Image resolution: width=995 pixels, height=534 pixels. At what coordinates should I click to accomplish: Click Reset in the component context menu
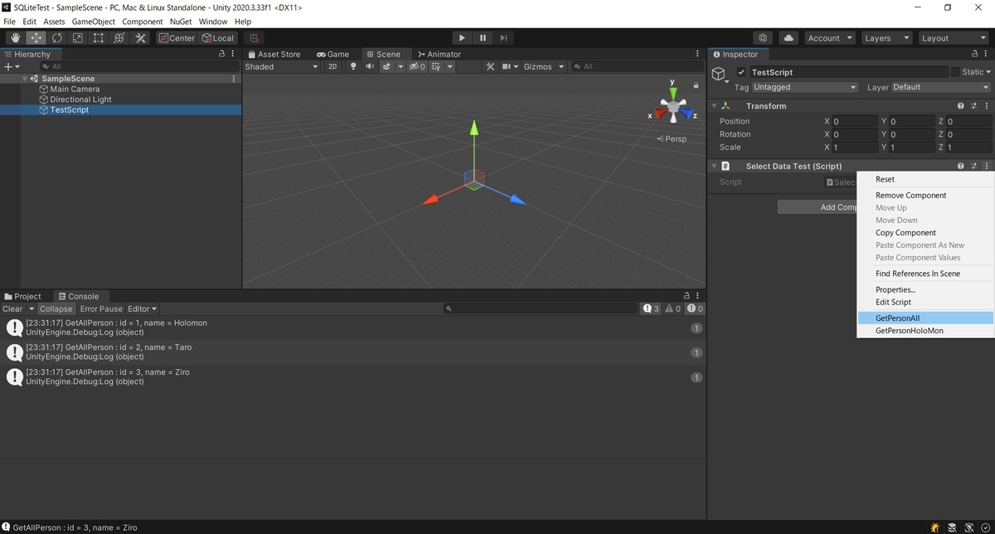click(885, 179)
